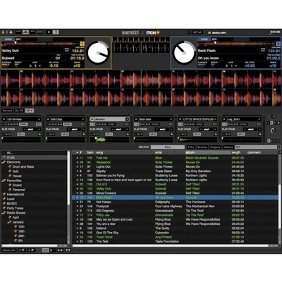Toggle SYNC on the left deck
Image resolution: width=282 pixels, height=282 pixels.
point(8,39)
